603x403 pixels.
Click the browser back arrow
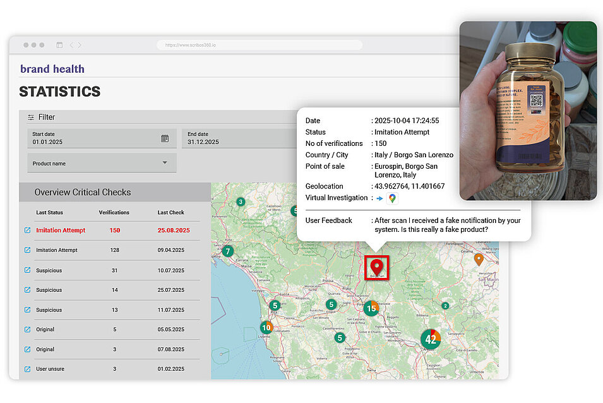click(71, 45)
